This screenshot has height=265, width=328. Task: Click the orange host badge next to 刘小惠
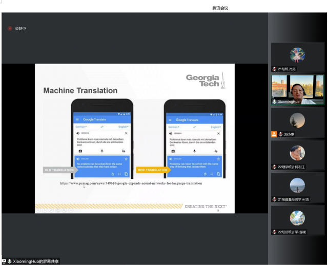274,134
